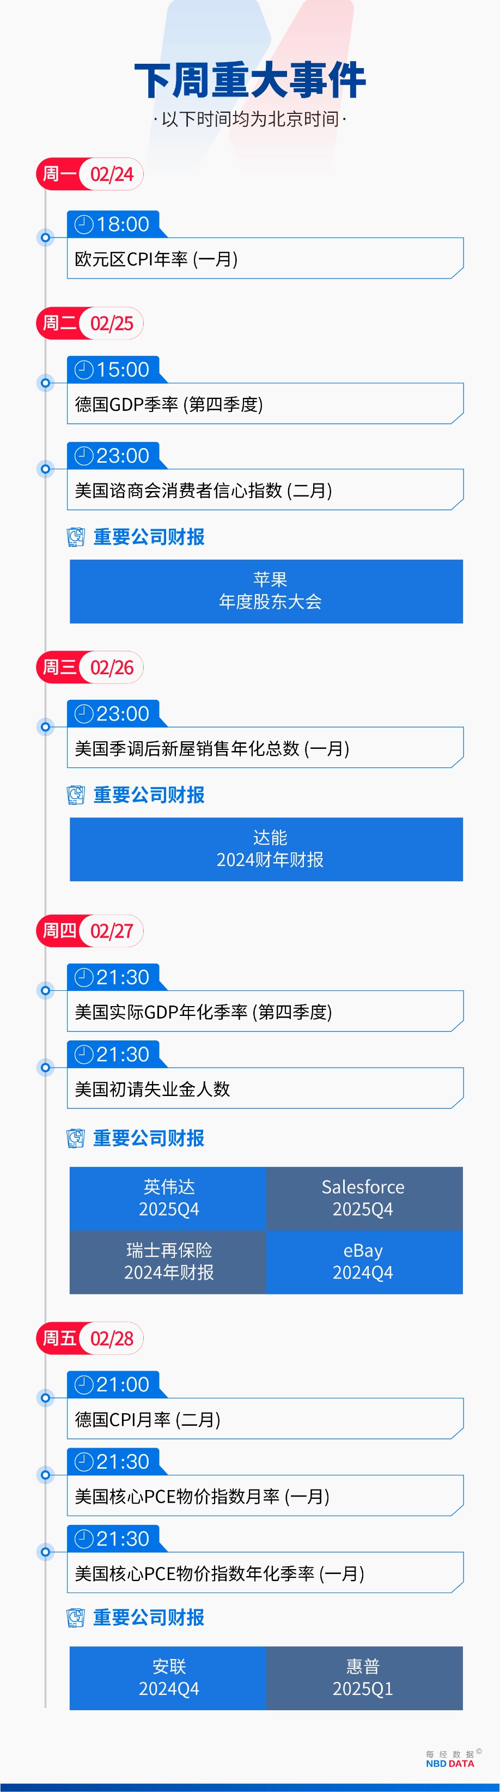Click the Salesforce 2025Q4 earnings tile

coord(364,1198)
